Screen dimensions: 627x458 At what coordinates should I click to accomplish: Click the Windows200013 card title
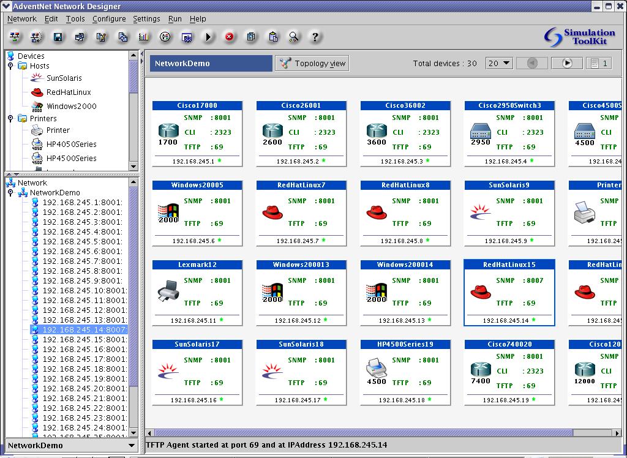point(301,265)
